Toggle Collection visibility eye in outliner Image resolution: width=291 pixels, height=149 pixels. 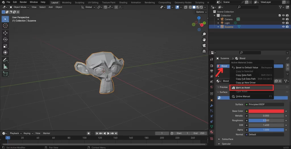click(283, 16)
